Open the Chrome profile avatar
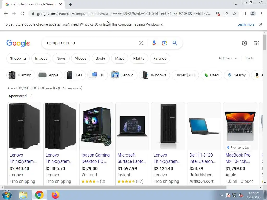This screenshot has height=200, width=267. (253, 14)
